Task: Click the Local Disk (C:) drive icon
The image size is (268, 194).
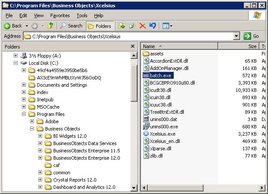Action: (24, 63)
